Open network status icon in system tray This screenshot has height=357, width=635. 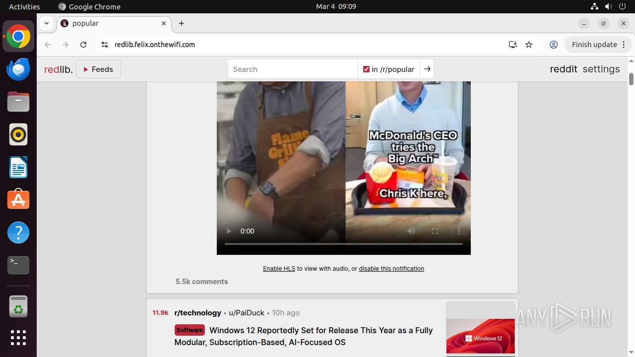point(594,6)
